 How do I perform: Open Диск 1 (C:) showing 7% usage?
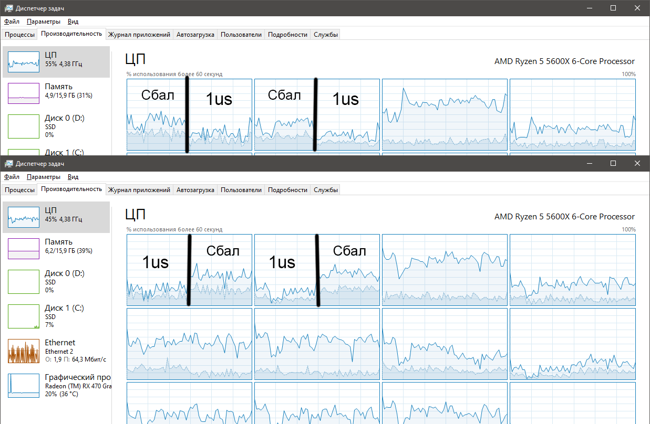tap(57, 316)
